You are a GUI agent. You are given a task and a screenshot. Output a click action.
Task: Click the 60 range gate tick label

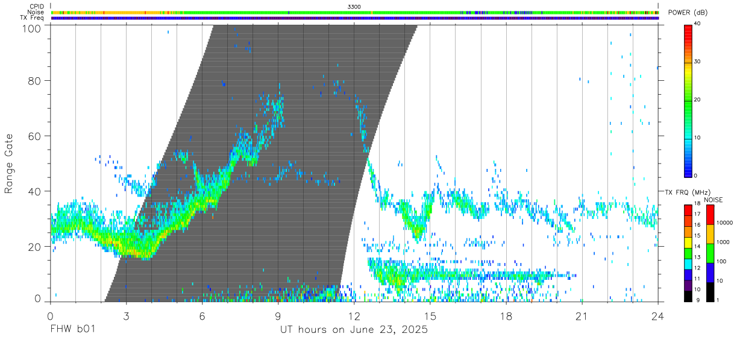(x=35, y=136)
